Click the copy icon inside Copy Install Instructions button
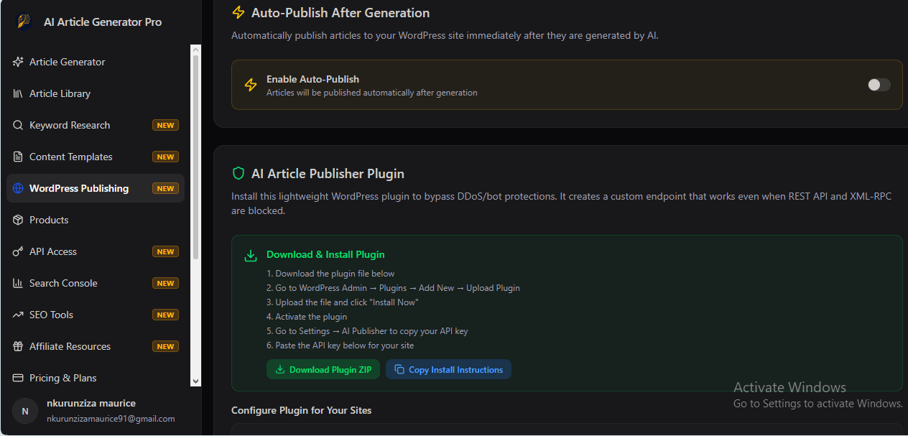This screenshot has height=436, width=908. [x=399, y=370]
